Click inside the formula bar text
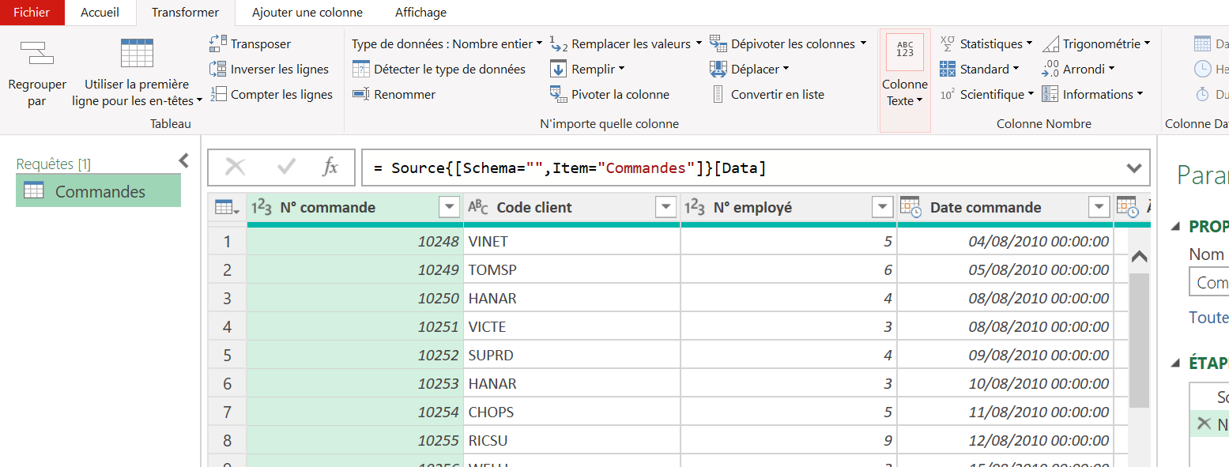 tap(569, 168)
